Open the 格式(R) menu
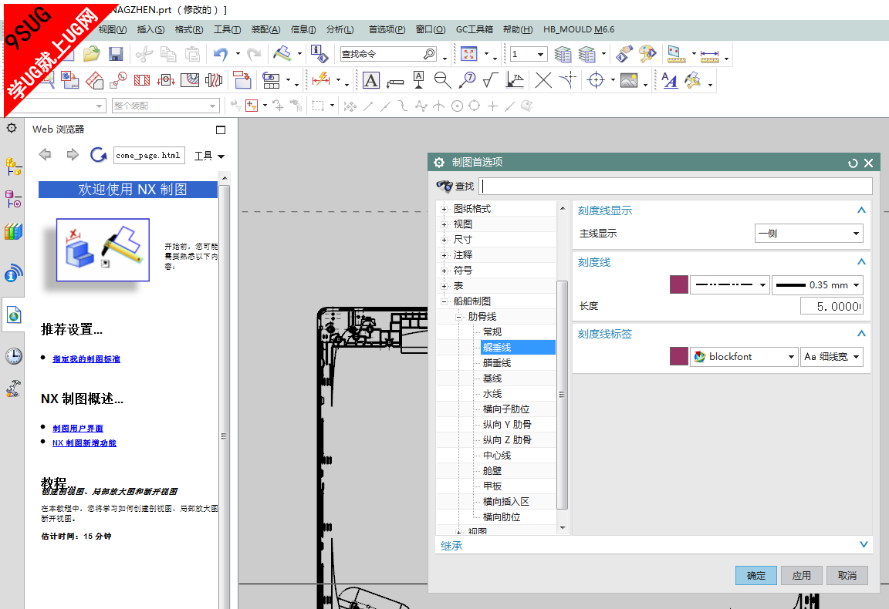 (x=189, y=29)
